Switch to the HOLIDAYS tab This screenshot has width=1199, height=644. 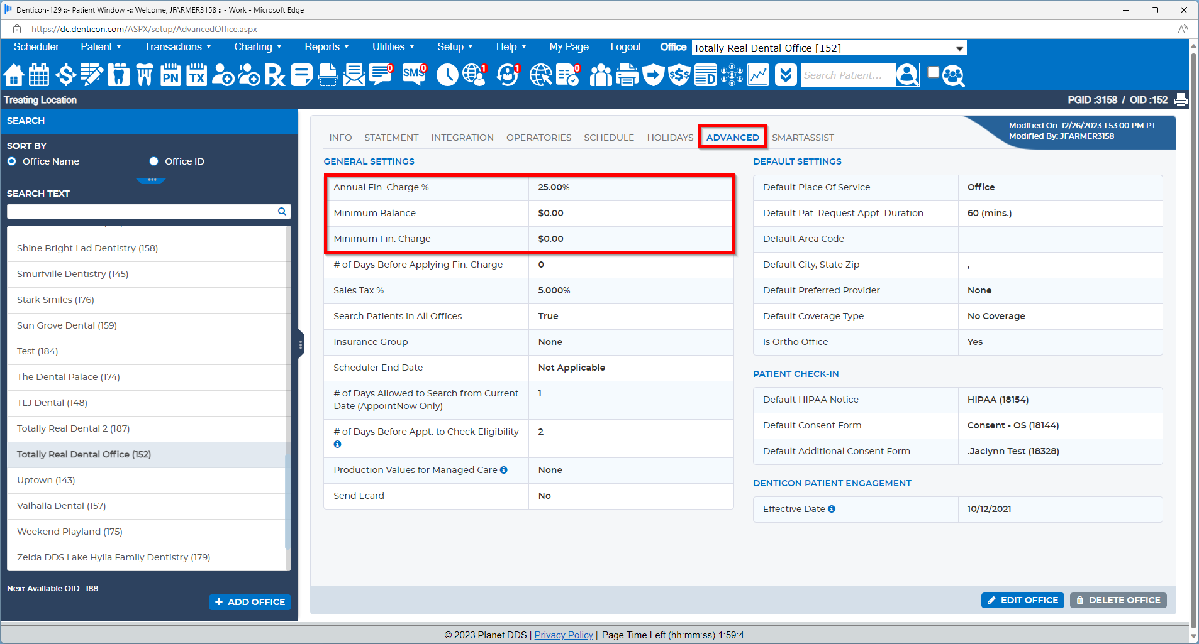coord(669,137)
